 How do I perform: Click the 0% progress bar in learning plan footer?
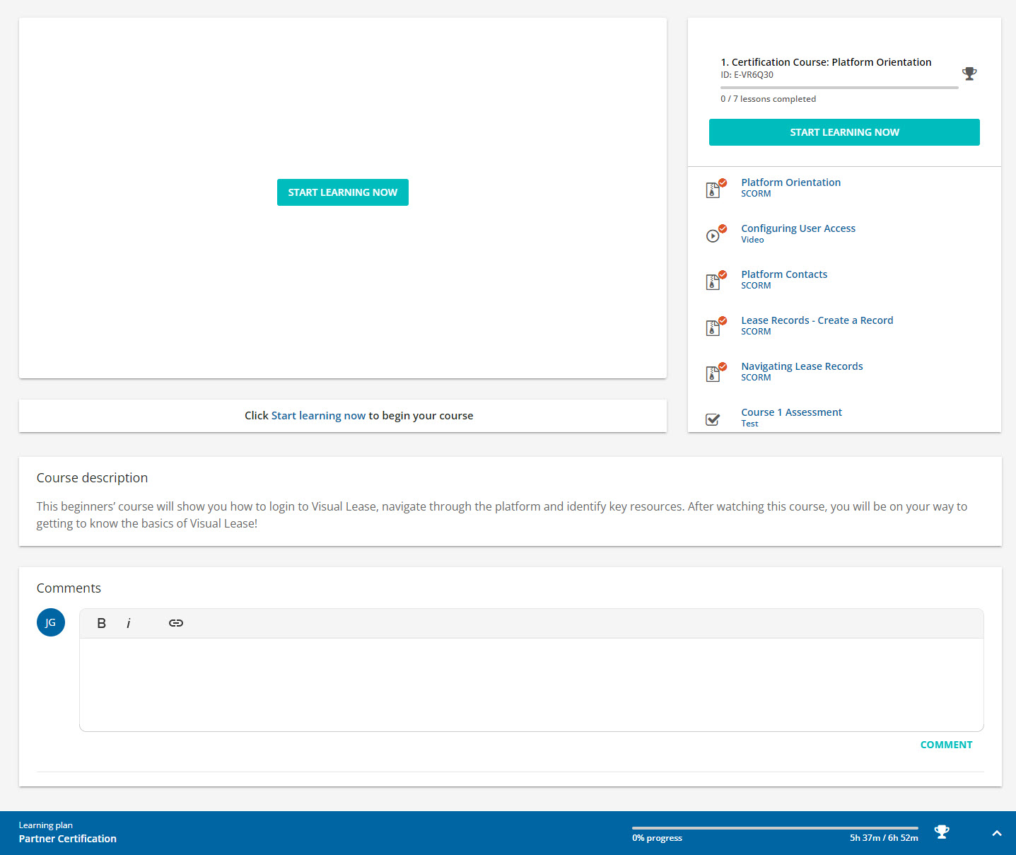point(775,827)
